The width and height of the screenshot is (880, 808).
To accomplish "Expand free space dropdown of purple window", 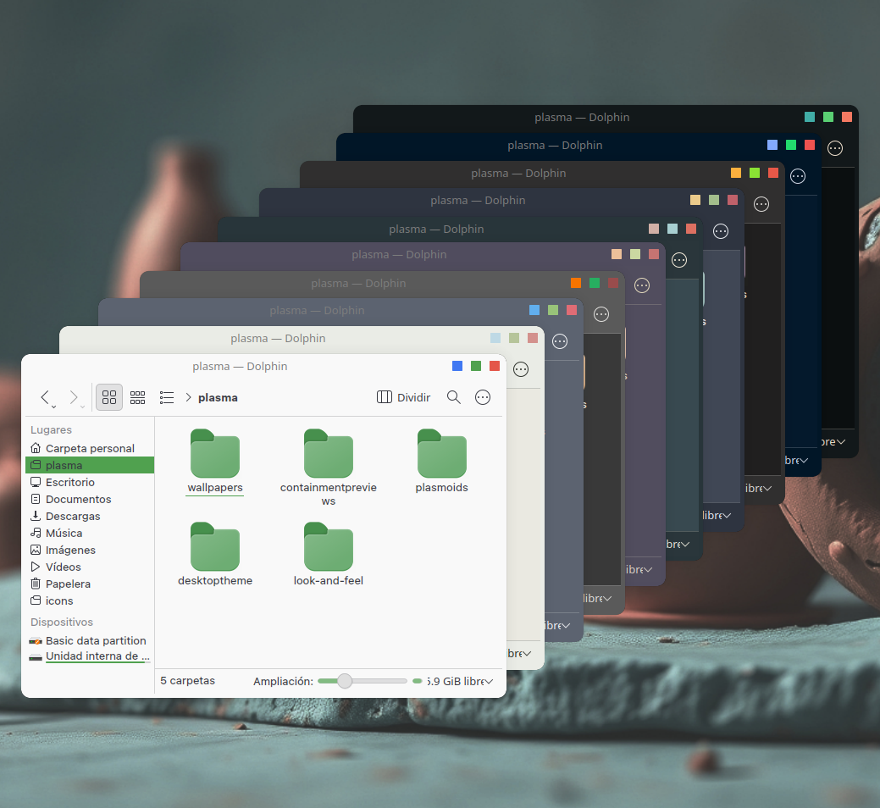I will (648, 570).
